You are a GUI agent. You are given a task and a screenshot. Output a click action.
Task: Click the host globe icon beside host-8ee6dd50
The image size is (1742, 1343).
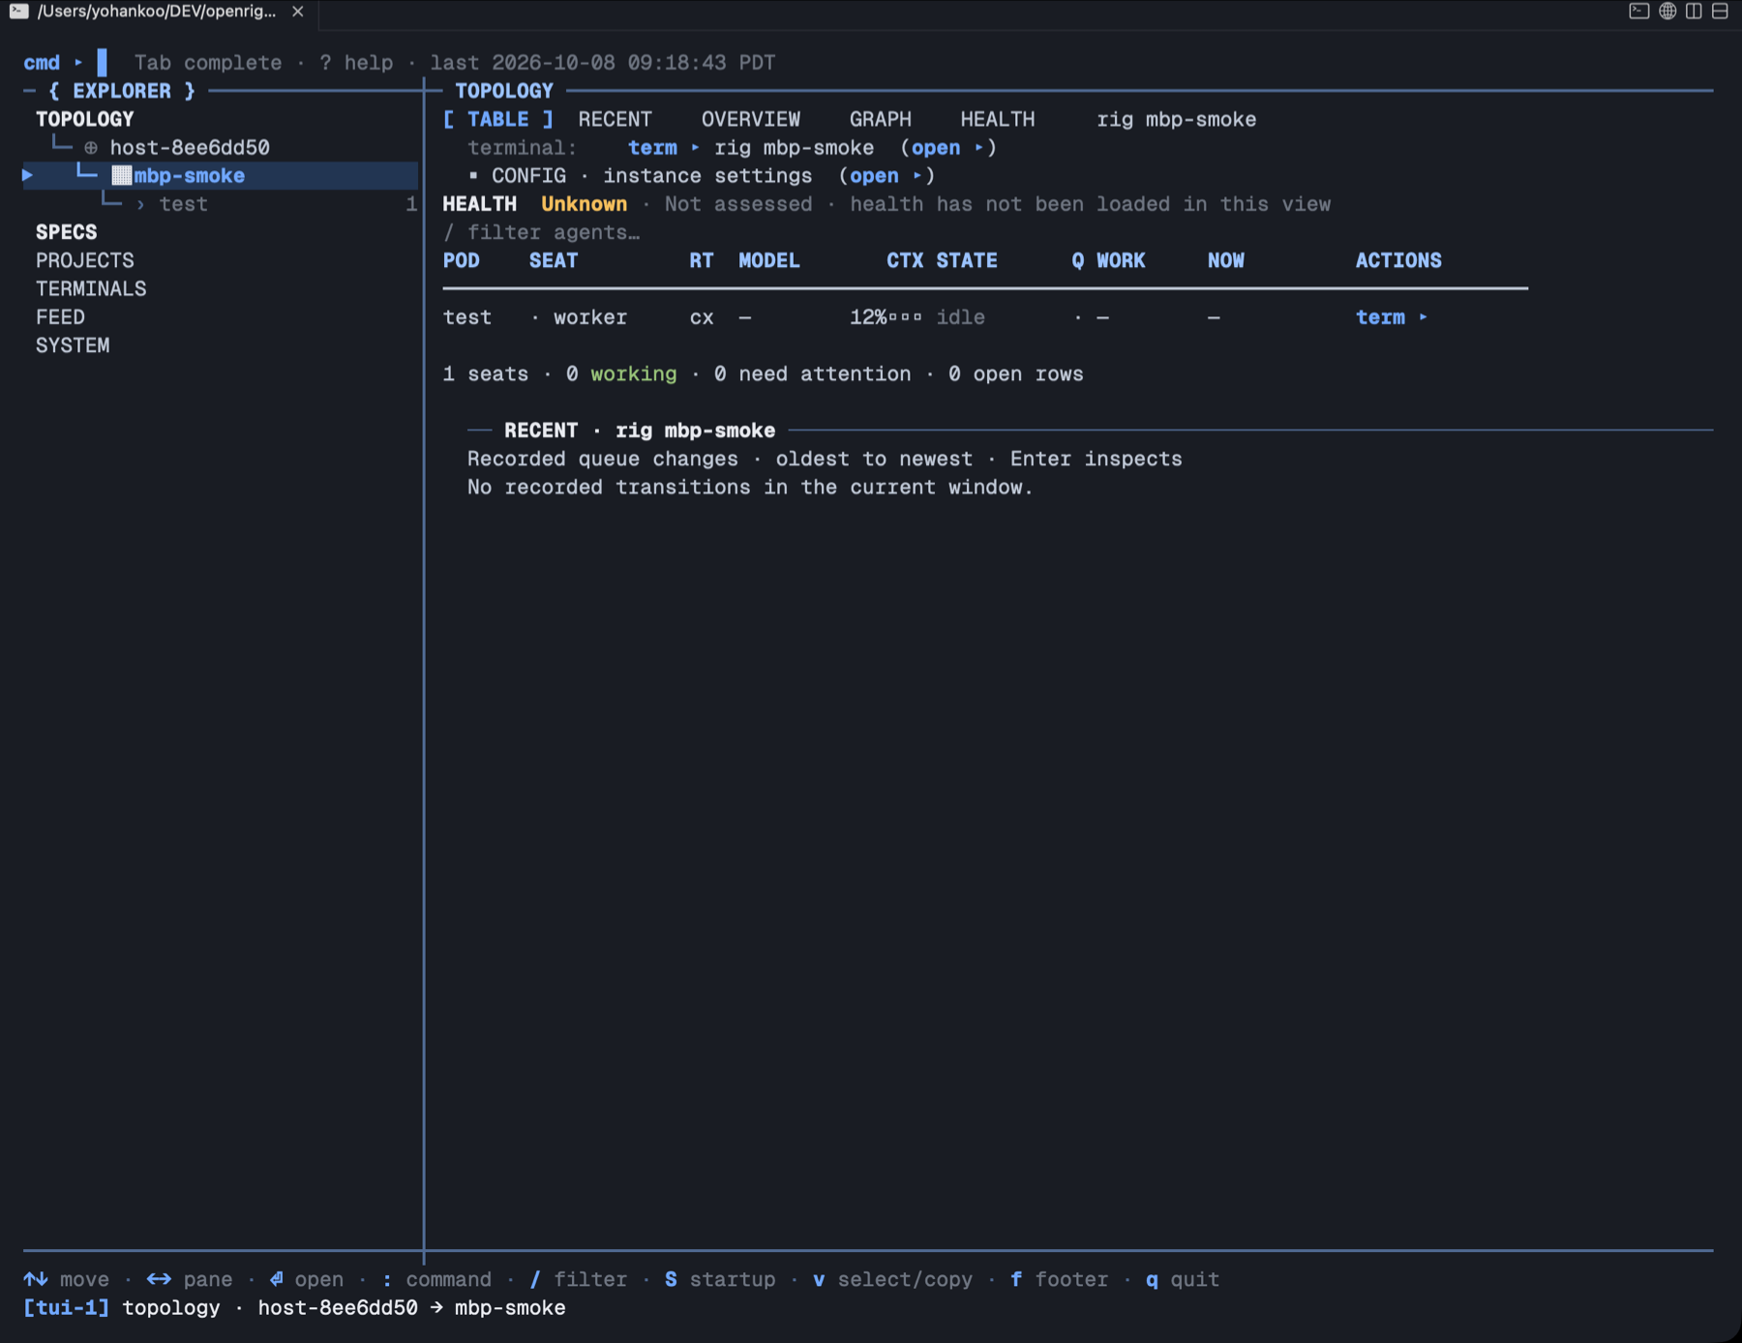(91, 148)
